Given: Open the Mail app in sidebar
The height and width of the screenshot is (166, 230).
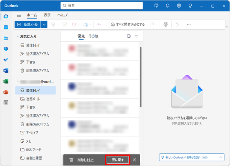Looking at the screenshot, I should [x=6, y=16].
